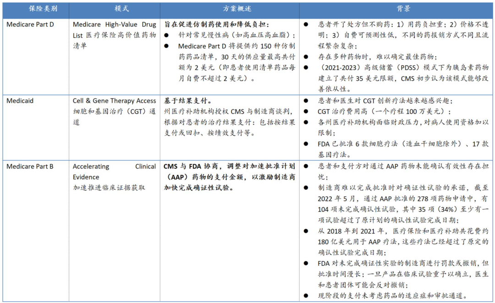Select Accelerating Clinical Evidence cell text
Image resolution: width=495 pixels, height=303 pixels.
(114, 171)
